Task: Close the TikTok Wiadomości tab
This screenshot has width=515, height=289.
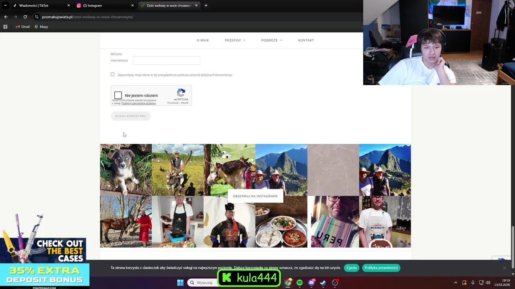Action: click(x=68, y=6)
